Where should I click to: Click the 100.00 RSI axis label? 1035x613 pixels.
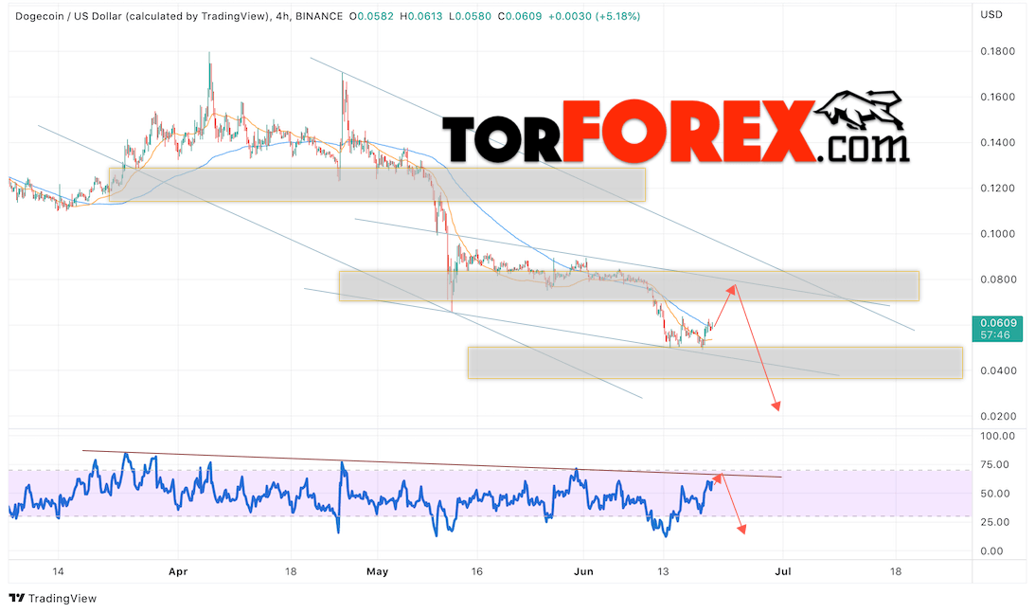coord(997,436)
